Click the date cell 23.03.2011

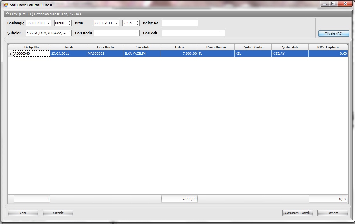point(69,54)
